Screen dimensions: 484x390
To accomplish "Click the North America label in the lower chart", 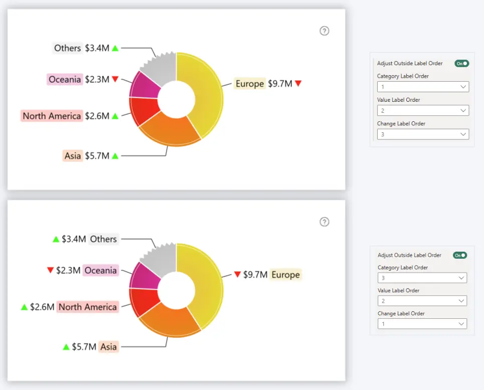I will pyautogui.click(x=88, y=307).
